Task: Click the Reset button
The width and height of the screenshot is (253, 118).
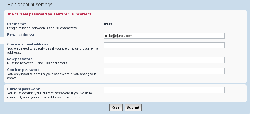Action: [x=116, y=107]
